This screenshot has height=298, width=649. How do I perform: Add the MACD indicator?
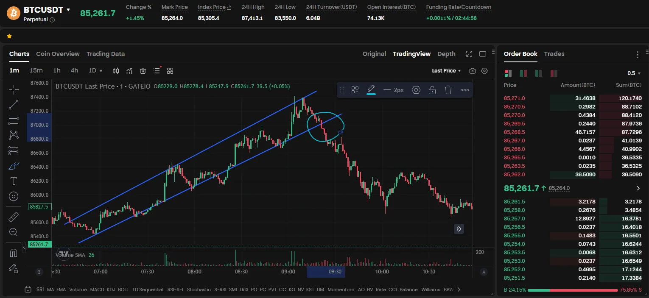point(97,290)
